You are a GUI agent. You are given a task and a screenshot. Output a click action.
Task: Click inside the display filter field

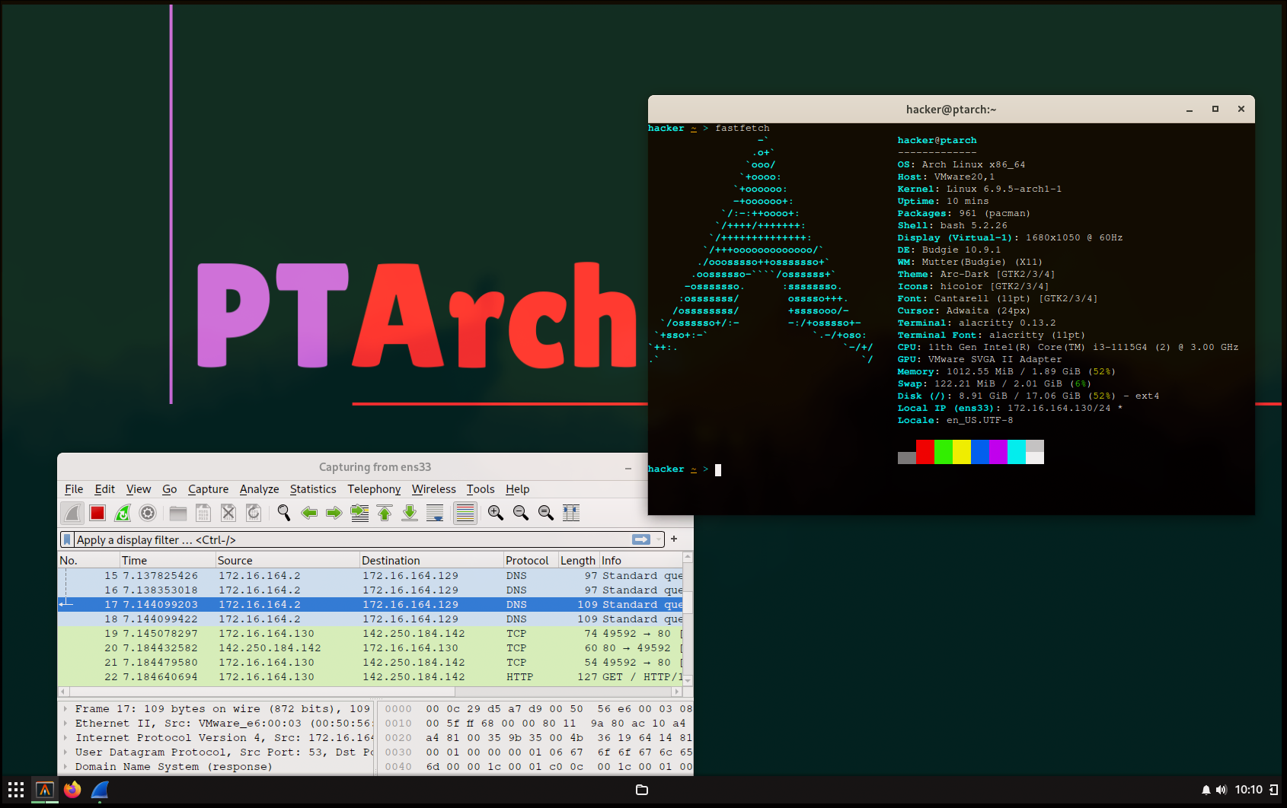tap(305, 539)
